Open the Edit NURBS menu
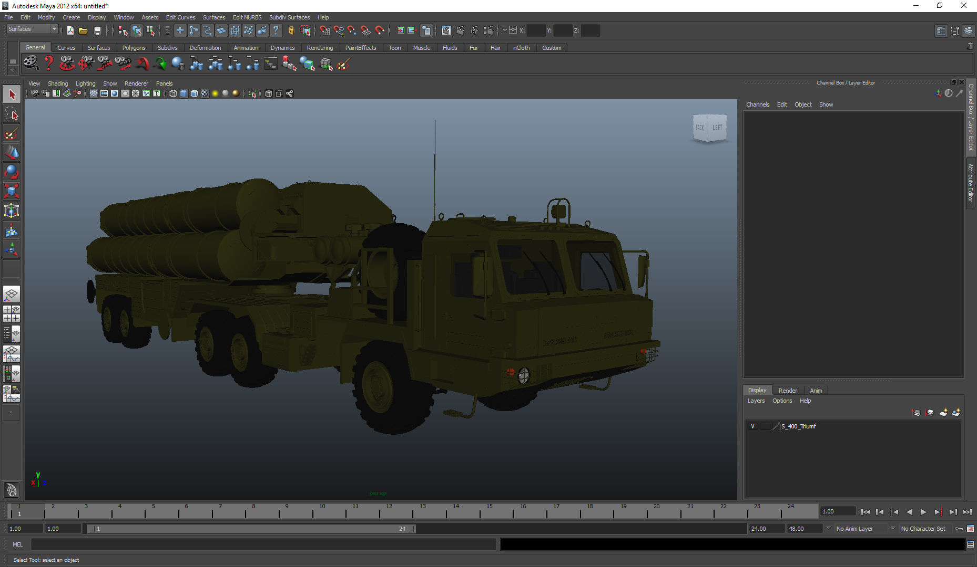 [x=247, y=17]
